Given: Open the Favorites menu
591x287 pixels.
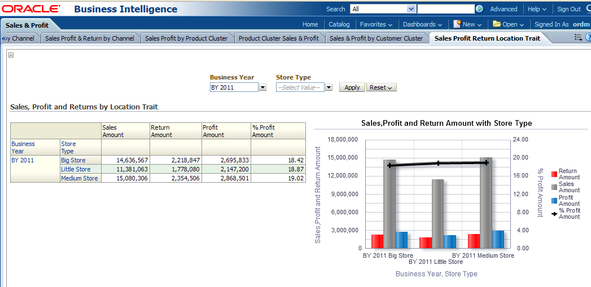Looking at the screenshot, I should click(x=376, y=24).
